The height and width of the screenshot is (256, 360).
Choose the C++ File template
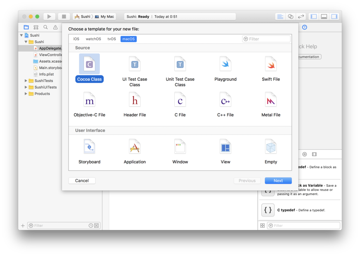pyautogui.click(x=225, y=104)
